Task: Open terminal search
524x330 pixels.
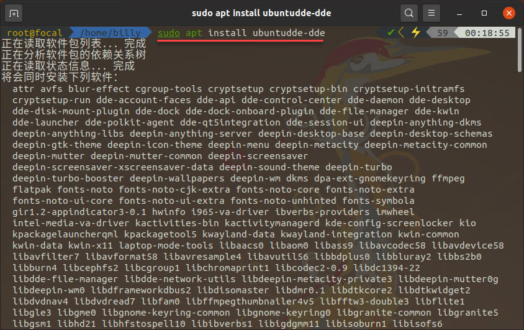Action: pyautogui.click(x=409, y=13)
